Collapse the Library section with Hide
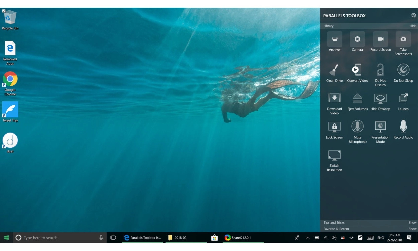This screenshot has height=251, width=418. 413,26
